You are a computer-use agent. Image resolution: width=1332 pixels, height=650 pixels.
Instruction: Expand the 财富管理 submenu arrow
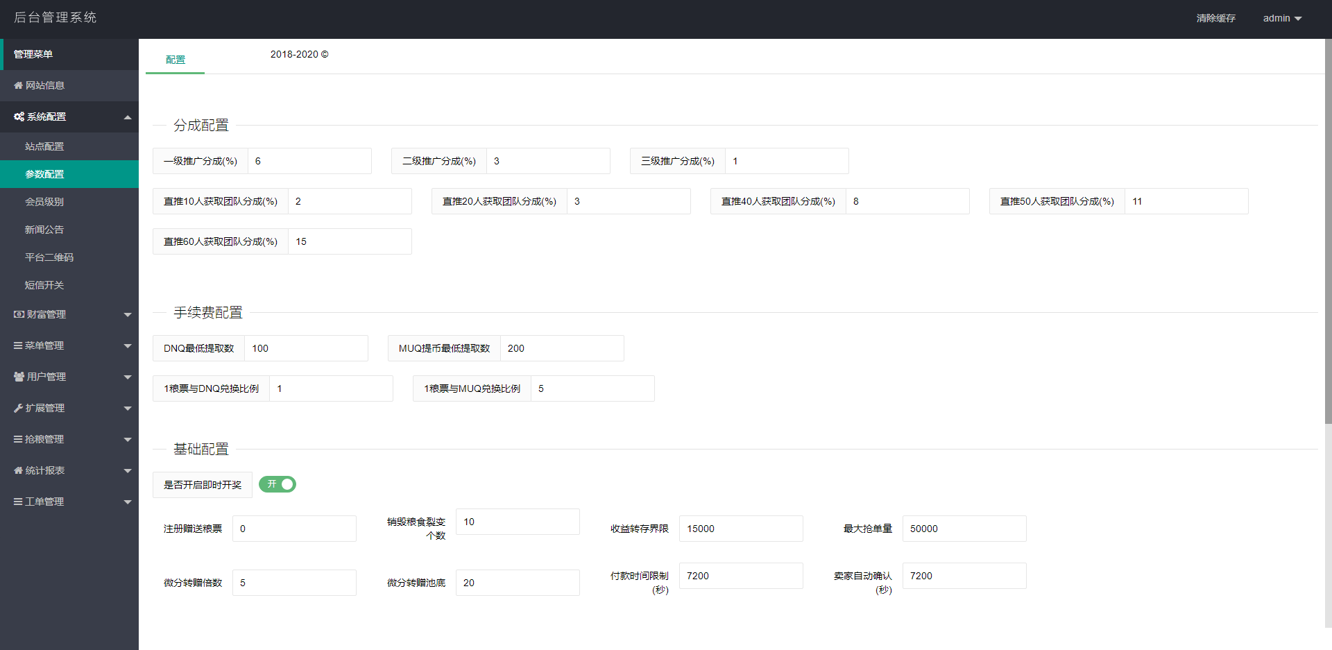tap(128, 315)
